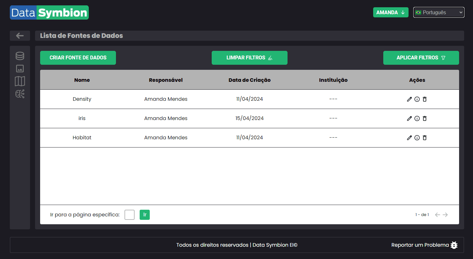Delete the Habitat data source via trash icon
Viewport: 473px width, 259px height.
[425, 137]
